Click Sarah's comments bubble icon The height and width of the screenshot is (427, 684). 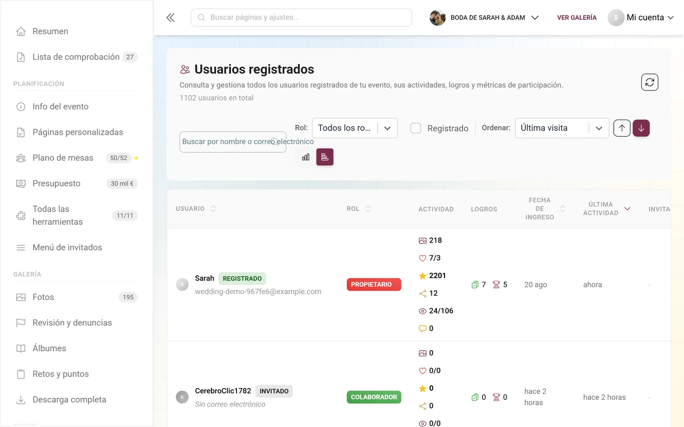coord(422,329)
